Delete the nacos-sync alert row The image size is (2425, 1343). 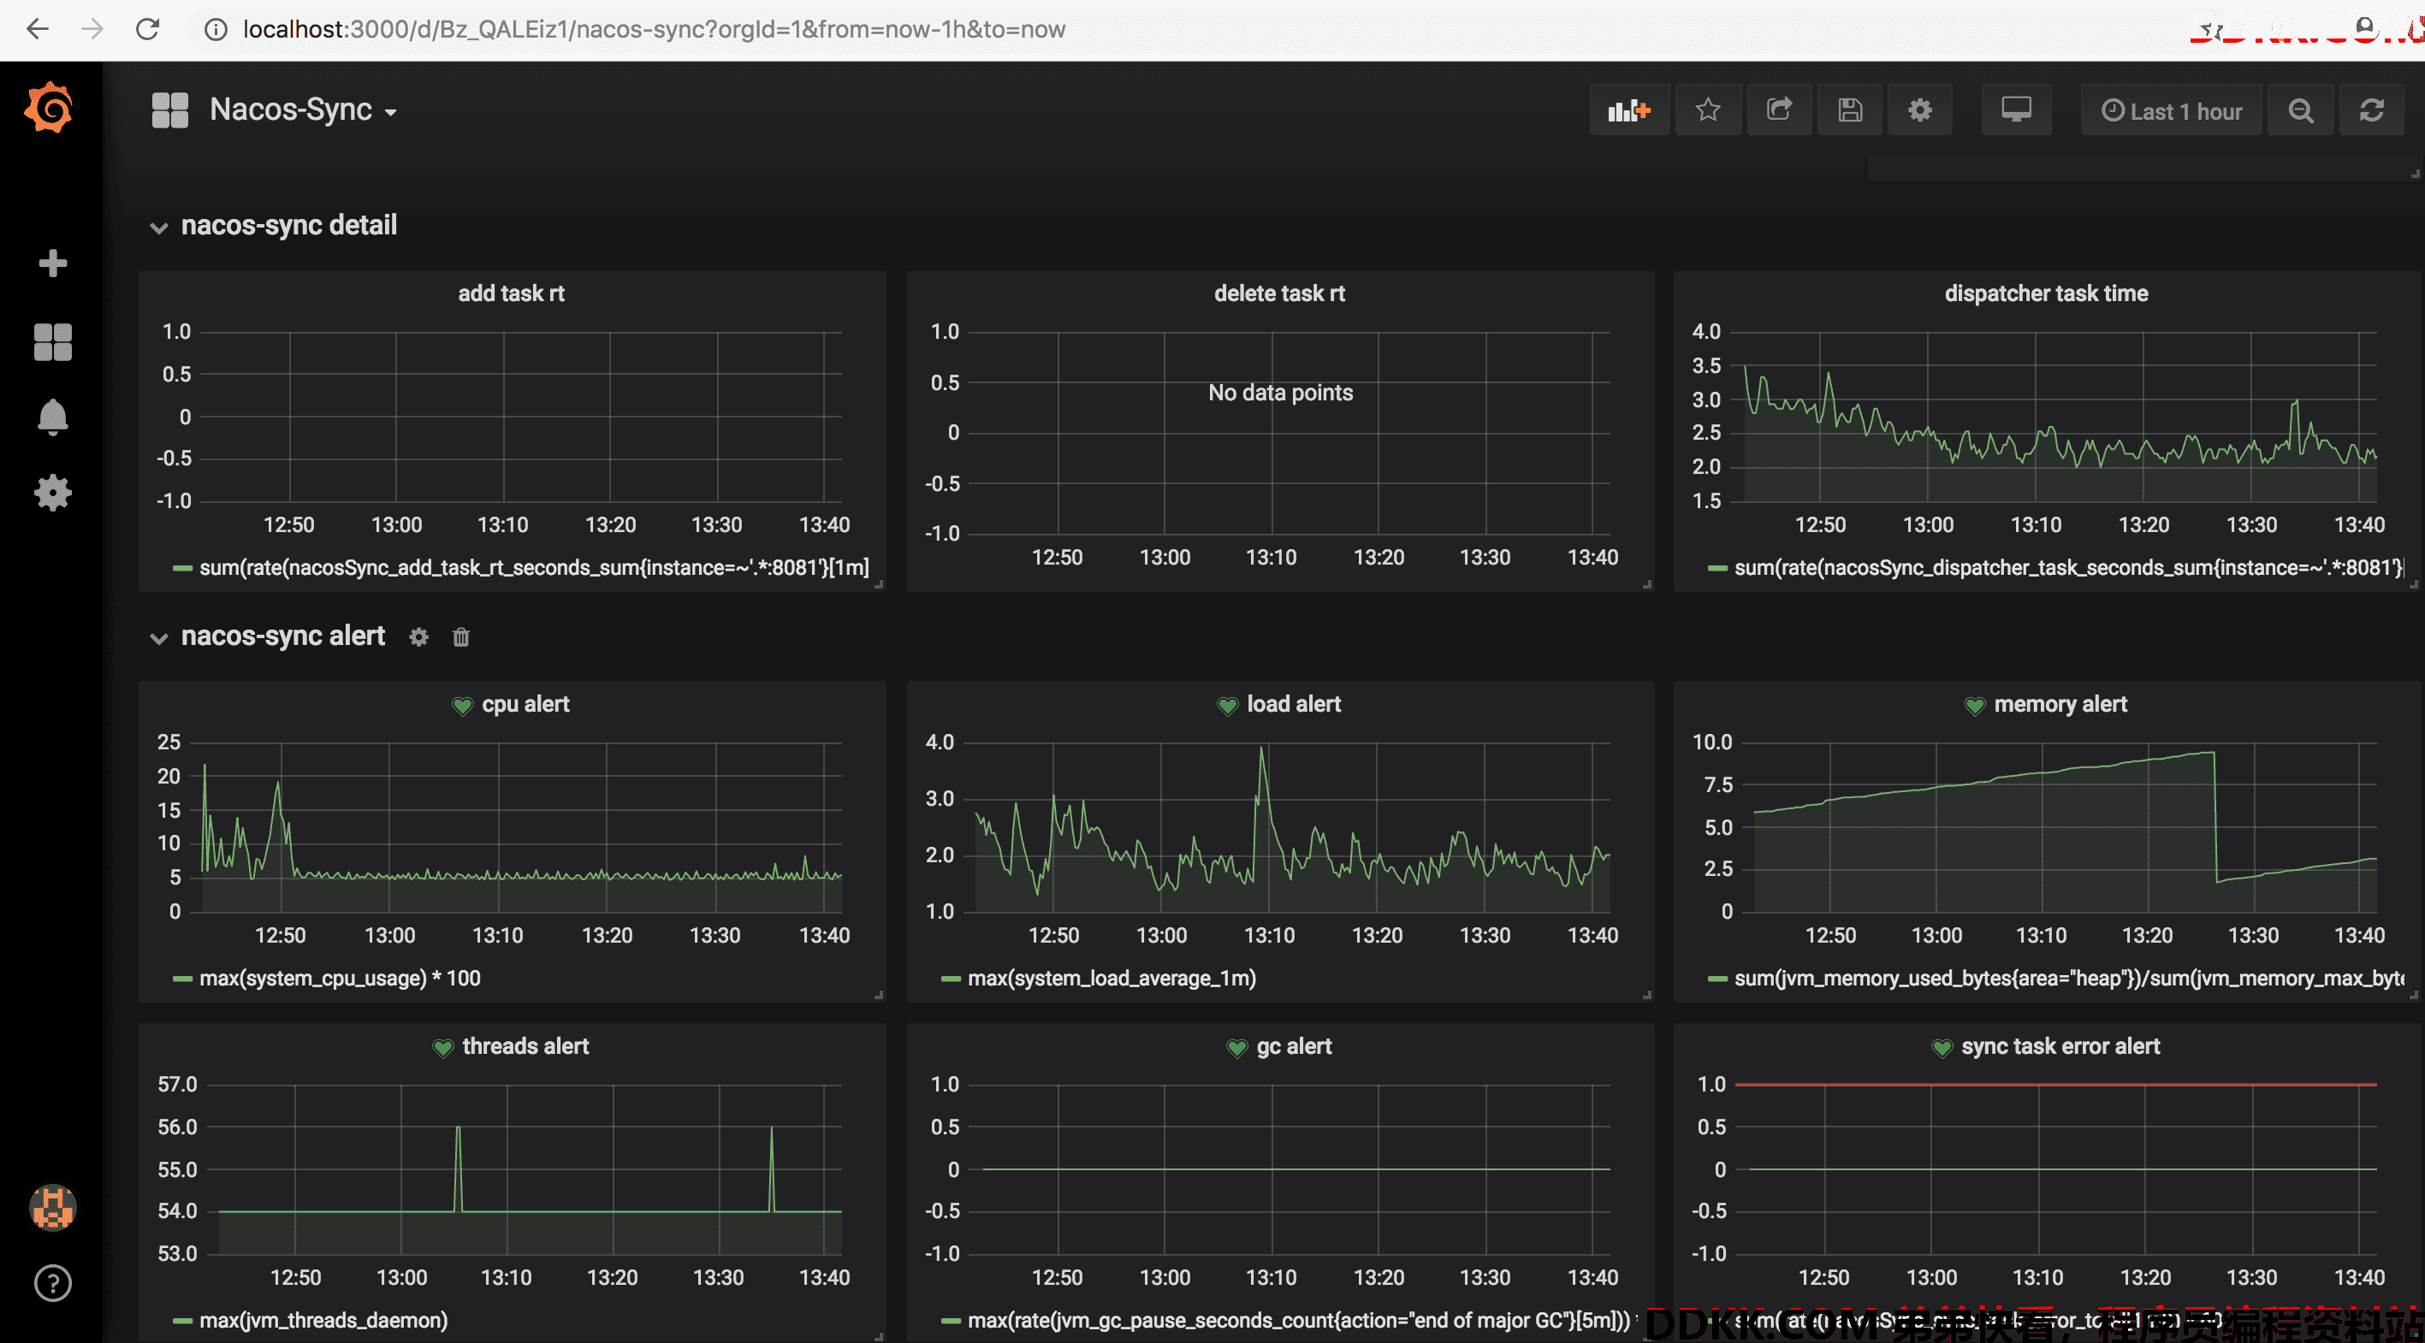460,637
